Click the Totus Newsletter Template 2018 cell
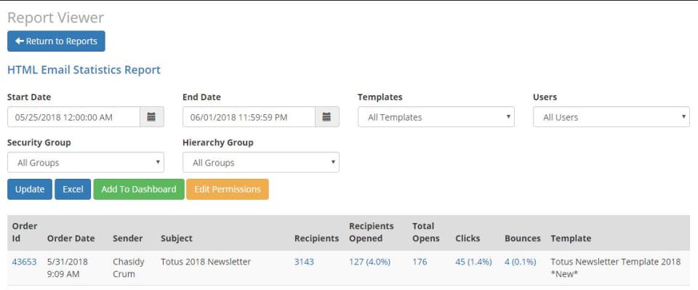This screenshot has height=290, width=698. pos(616,267)
